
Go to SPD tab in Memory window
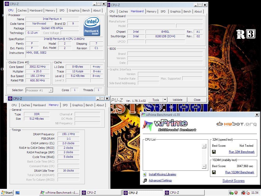tap(65, 105)
